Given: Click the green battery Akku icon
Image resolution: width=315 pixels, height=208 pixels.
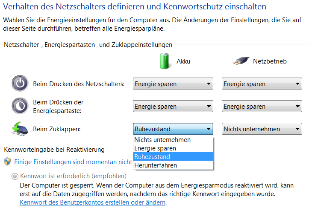Looking at the screenshot, I should tap(165, 61).
